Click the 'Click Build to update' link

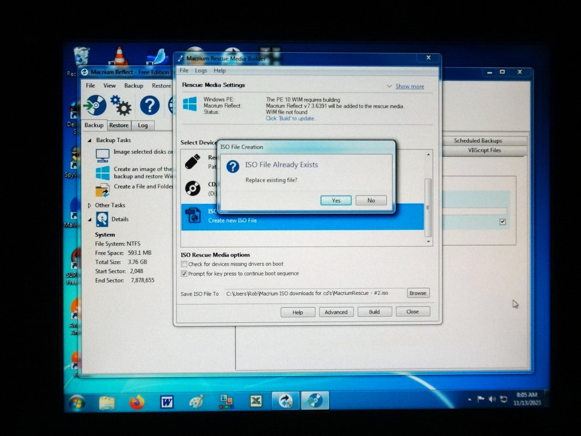click(x=290, y=118)
